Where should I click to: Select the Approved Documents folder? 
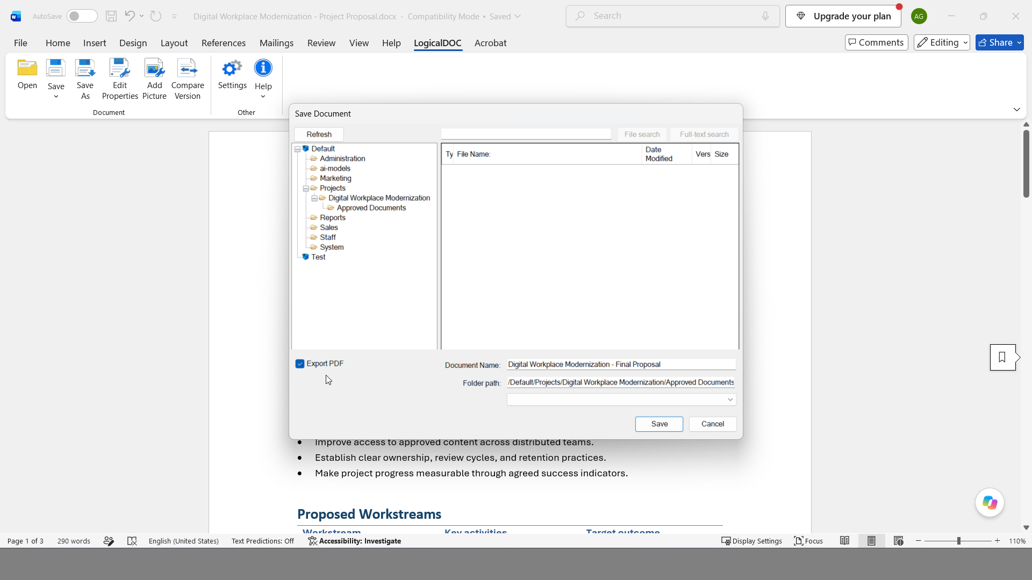point(371,208)
